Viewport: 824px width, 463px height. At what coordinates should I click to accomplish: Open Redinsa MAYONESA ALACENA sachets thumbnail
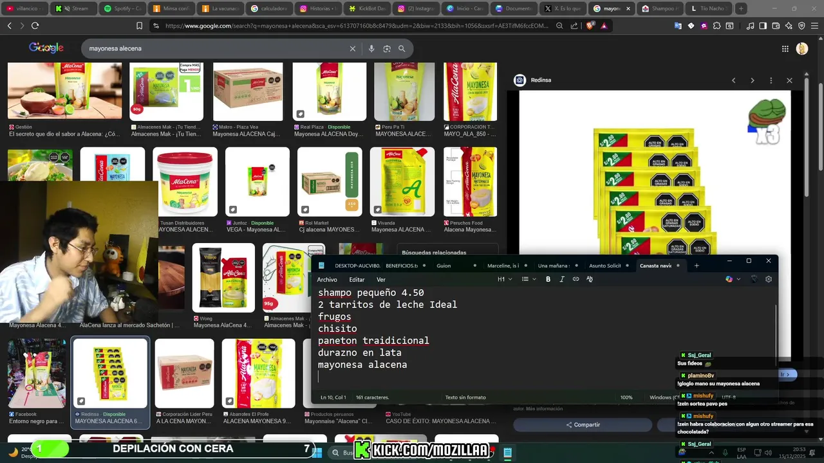[110, 374]
